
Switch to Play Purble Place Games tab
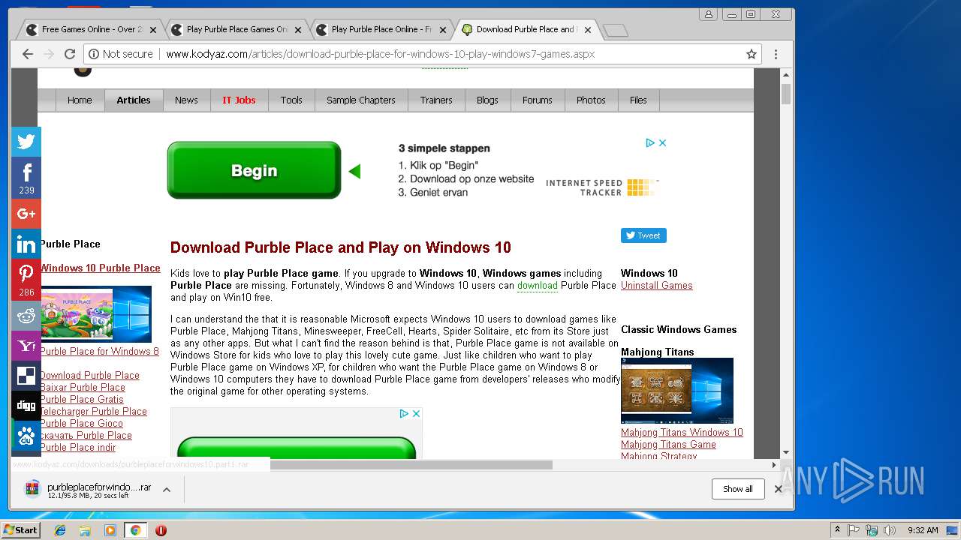point(236,29)
